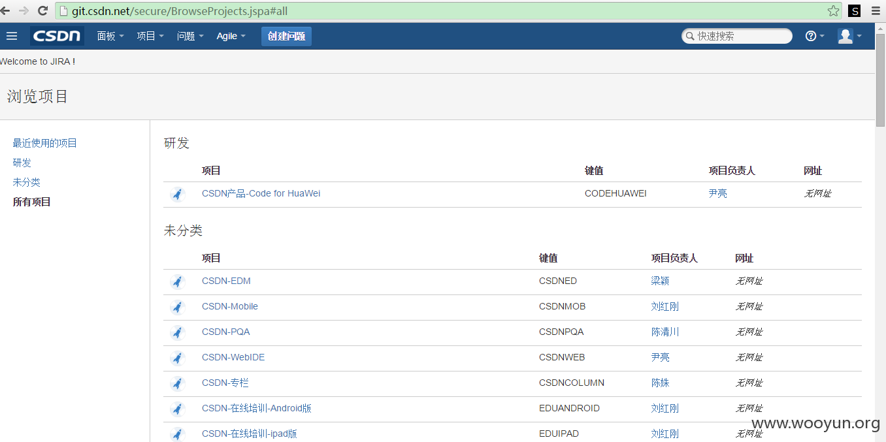Click key value CODEHUAWEI
This screenshot has height=442, width=886.
coord(615,193)
